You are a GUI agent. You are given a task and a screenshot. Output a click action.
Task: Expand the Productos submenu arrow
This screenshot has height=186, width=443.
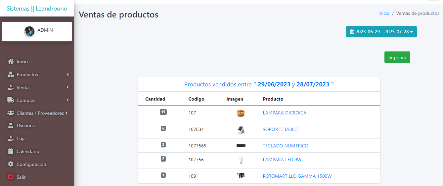click(67, 75)
